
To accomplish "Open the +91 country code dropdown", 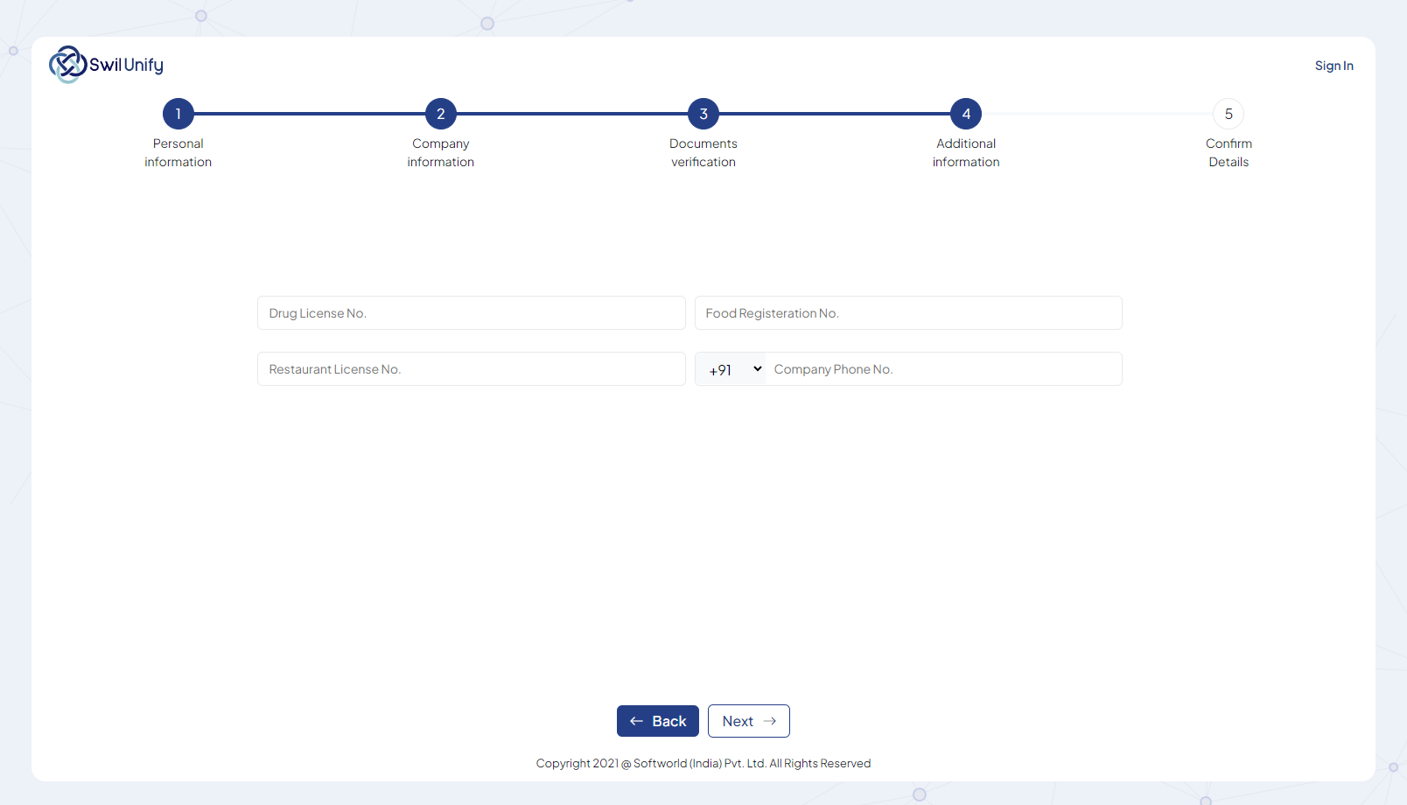I will 733,369.
